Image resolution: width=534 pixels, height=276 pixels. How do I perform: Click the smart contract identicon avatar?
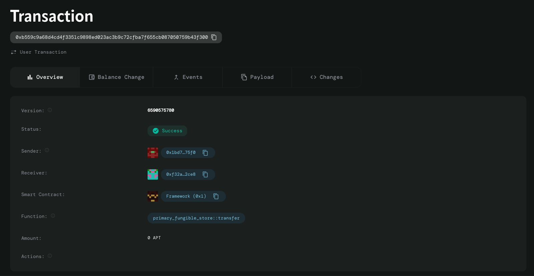click(153, 196)
